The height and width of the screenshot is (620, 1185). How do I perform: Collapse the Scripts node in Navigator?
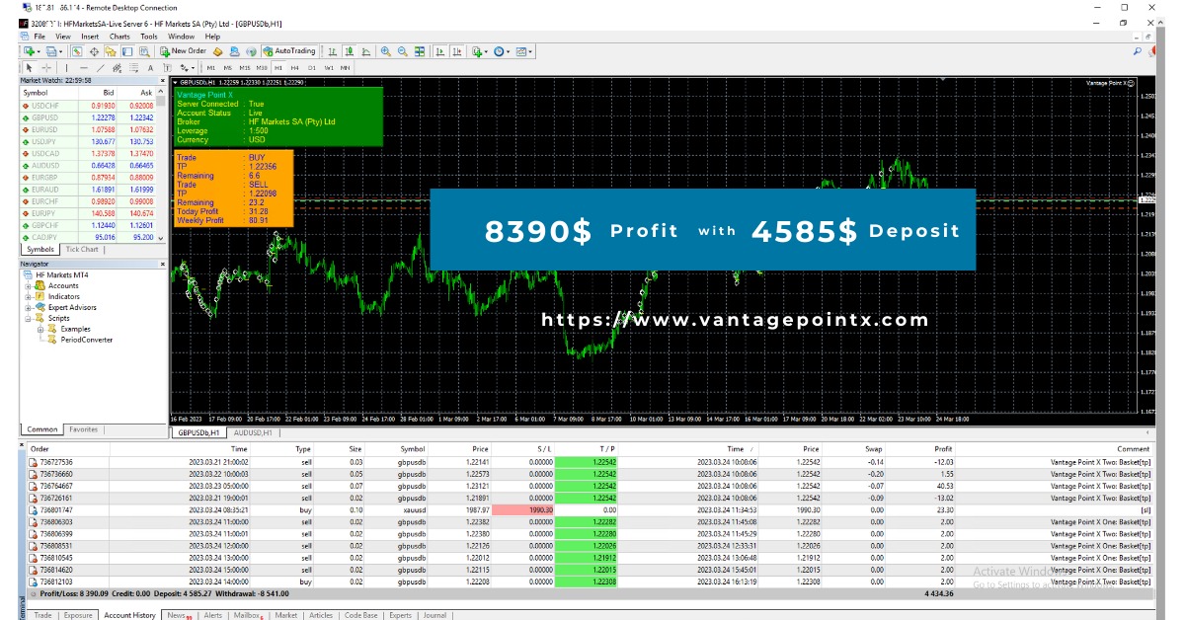[x=29, y=318]
